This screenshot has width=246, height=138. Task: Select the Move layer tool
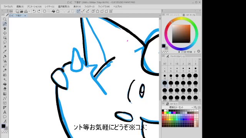click(5, 33)
